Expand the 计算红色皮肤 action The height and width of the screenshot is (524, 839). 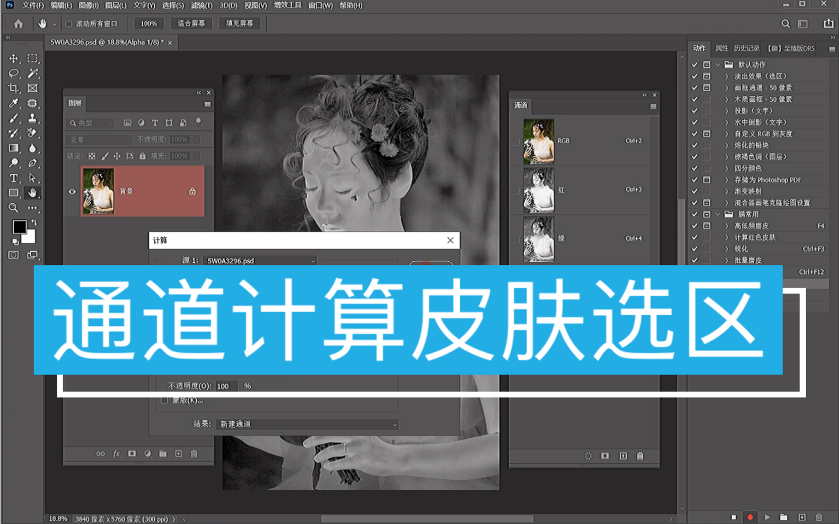(727, 237)
